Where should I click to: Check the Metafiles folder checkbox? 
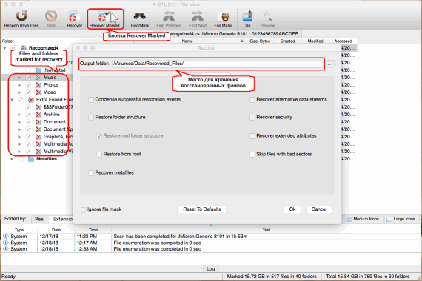point(21,159)
